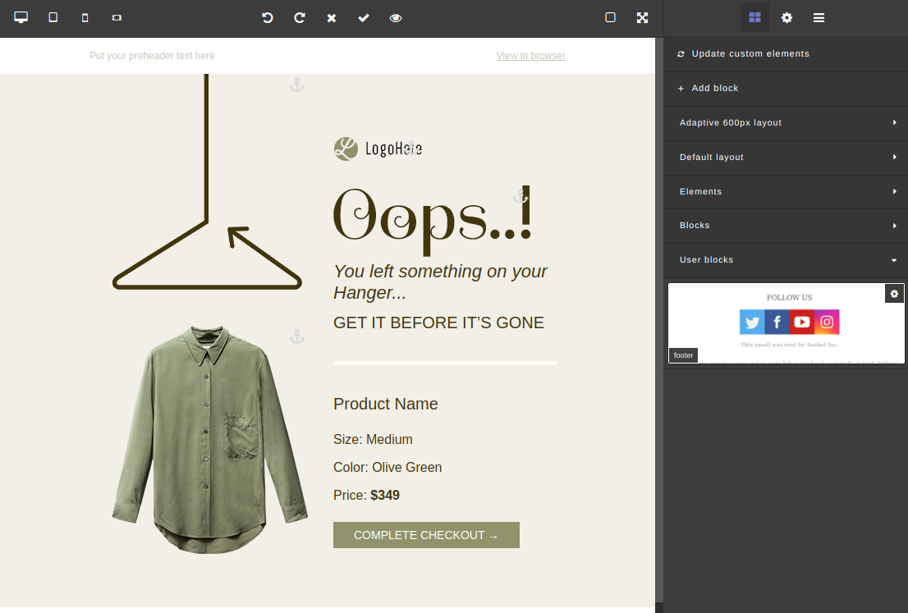Switch to mobile landscape preview
The height and width of the screenshot is (613, 908).
click(117, 18)
